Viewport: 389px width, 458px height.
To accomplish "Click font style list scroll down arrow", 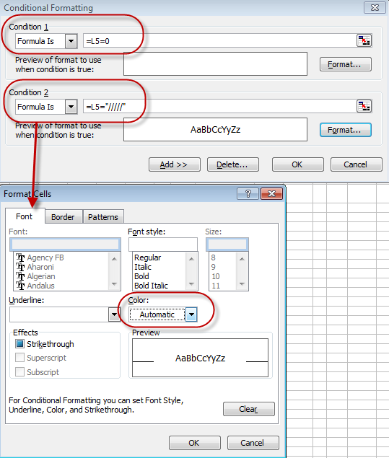I will click(191, 284).
